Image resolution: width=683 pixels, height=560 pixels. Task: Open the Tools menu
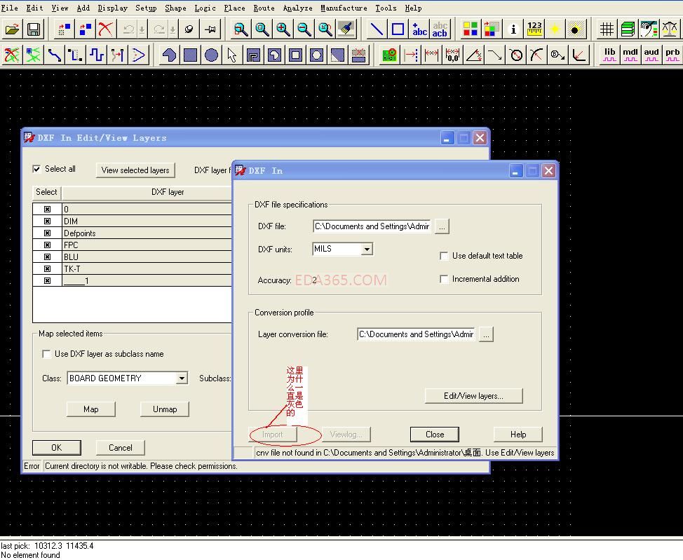pyautogui.click(x=386, y=8)
